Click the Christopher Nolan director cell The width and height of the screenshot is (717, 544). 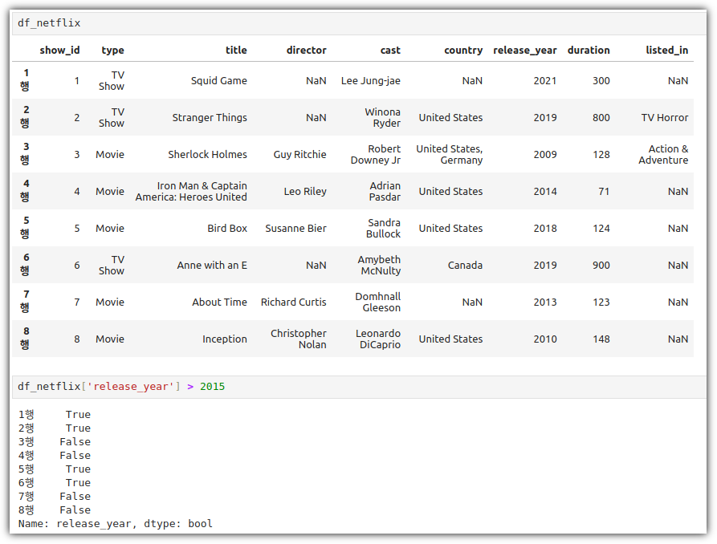pos(298,339)
